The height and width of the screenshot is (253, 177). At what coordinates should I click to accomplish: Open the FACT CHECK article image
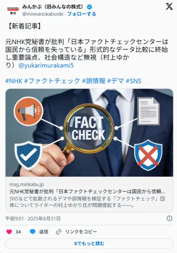pos(89,133)
